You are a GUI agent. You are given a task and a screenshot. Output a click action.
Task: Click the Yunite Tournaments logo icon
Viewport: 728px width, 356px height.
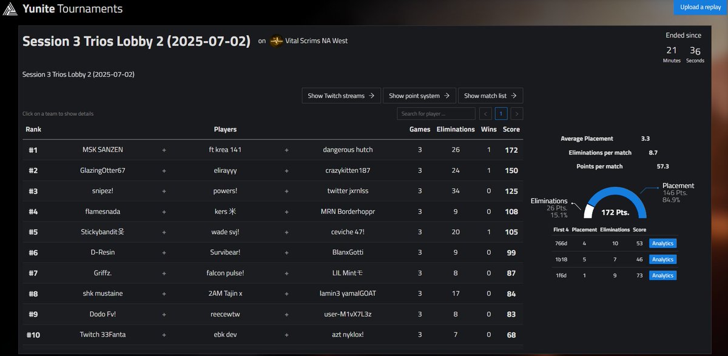point(10,9)
